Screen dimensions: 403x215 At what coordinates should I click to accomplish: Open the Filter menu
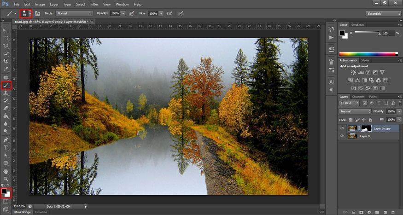94,4
